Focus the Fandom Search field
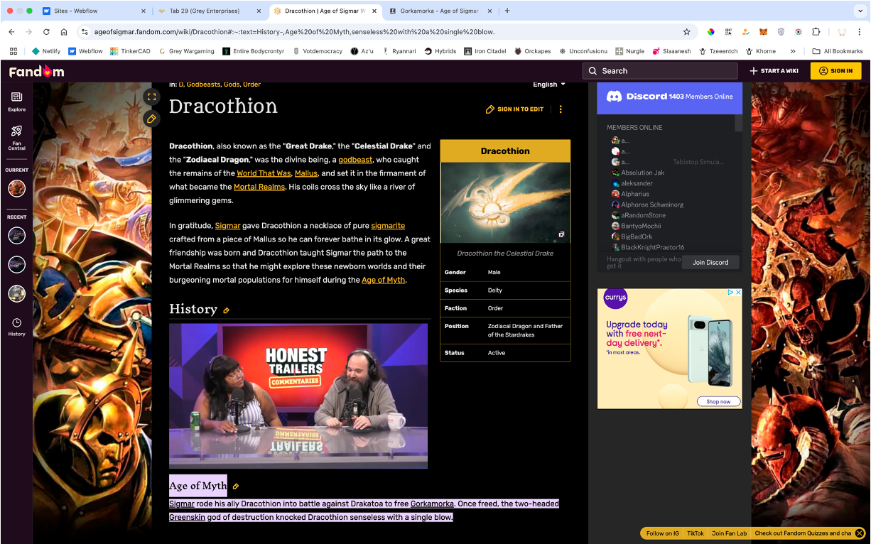Viewport: 871px width, 544px height. click(x=660, y=71)
